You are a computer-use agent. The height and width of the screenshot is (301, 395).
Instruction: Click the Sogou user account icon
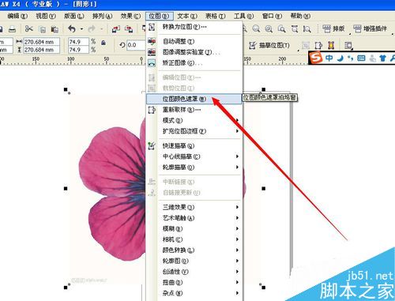372,58
